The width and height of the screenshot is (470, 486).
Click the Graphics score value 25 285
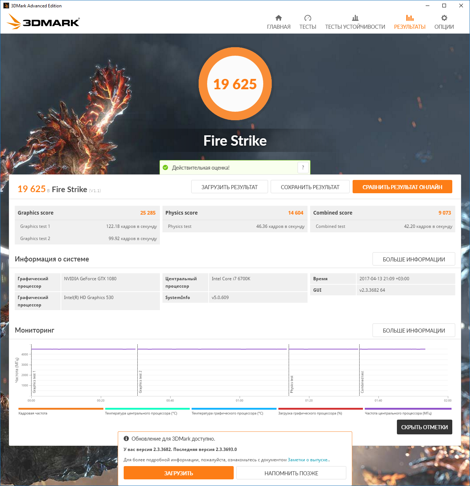tap(148, 213)
